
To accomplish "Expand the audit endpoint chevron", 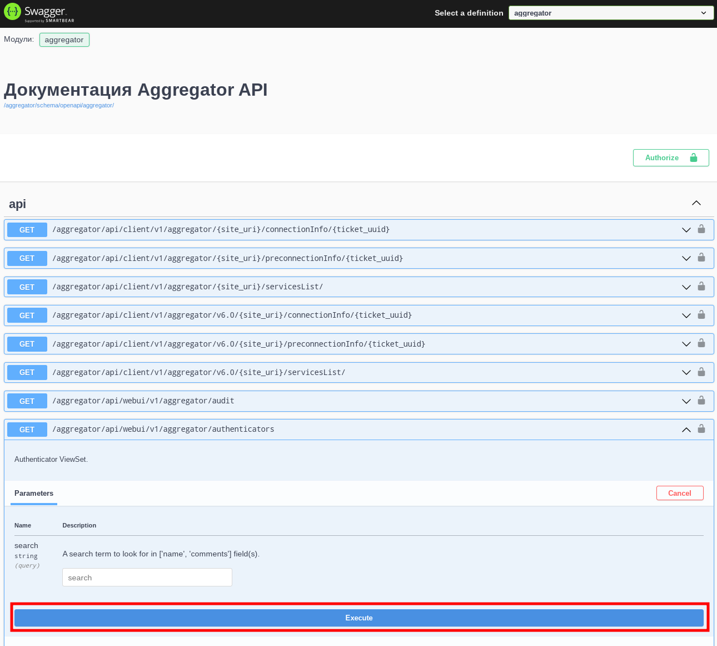I will click(x=686, y=401).
